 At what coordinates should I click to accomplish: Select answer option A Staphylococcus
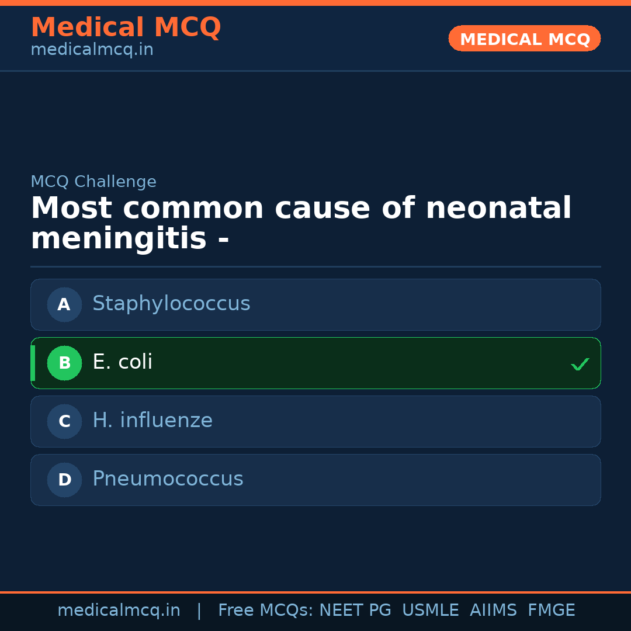tap(315, 304)
